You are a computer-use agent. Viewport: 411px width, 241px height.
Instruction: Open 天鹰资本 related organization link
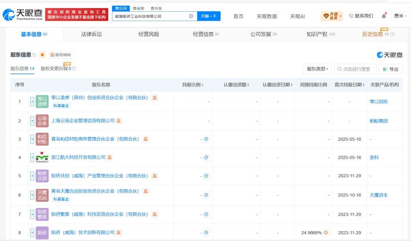[x=378, y=195]
